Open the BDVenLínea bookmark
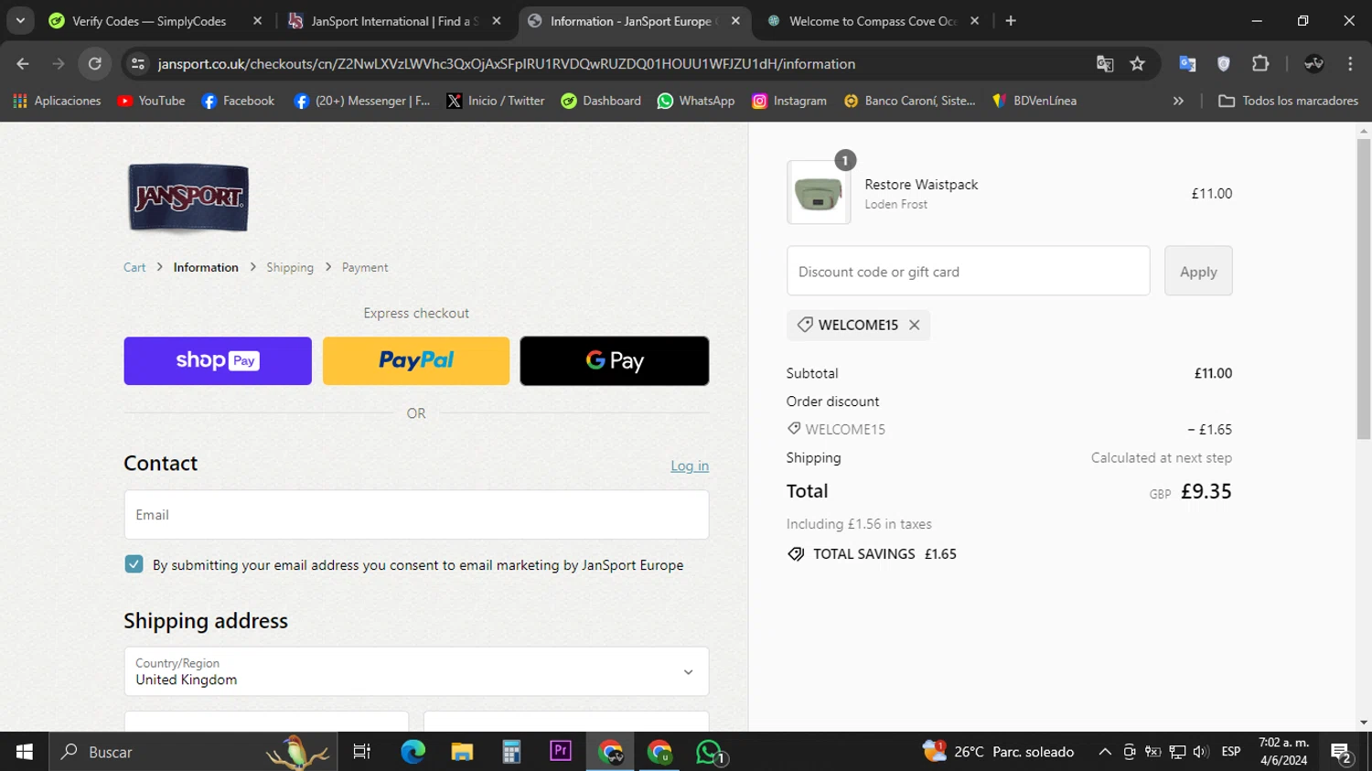 click(1034, 101)
